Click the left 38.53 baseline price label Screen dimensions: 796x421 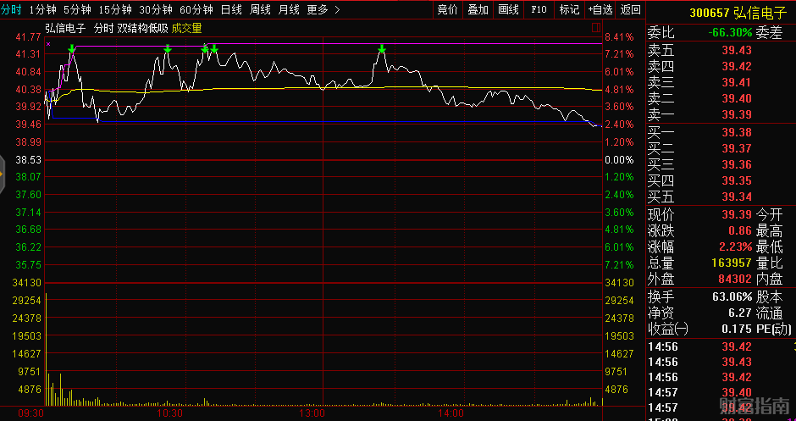pos(28,160)
